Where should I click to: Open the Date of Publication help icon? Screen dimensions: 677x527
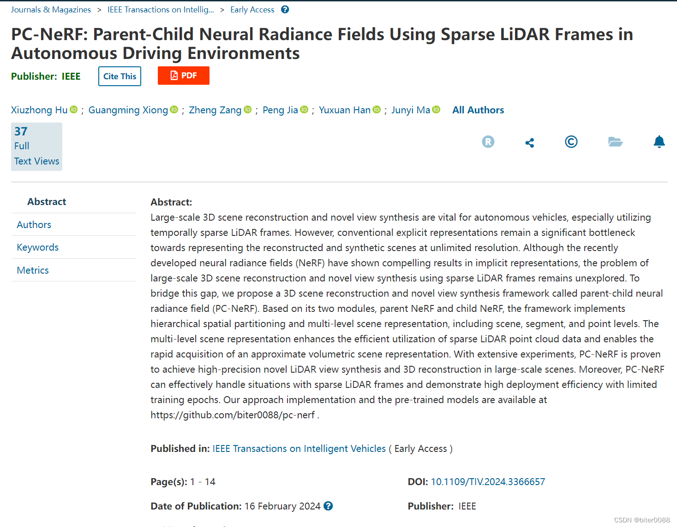(x=328, y=506)
